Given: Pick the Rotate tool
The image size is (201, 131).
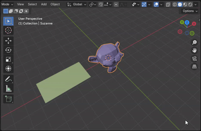Looking at the screenshot, I should click(8, 50).
